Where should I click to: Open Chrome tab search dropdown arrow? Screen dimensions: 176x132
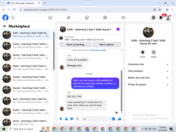point(3,3)
